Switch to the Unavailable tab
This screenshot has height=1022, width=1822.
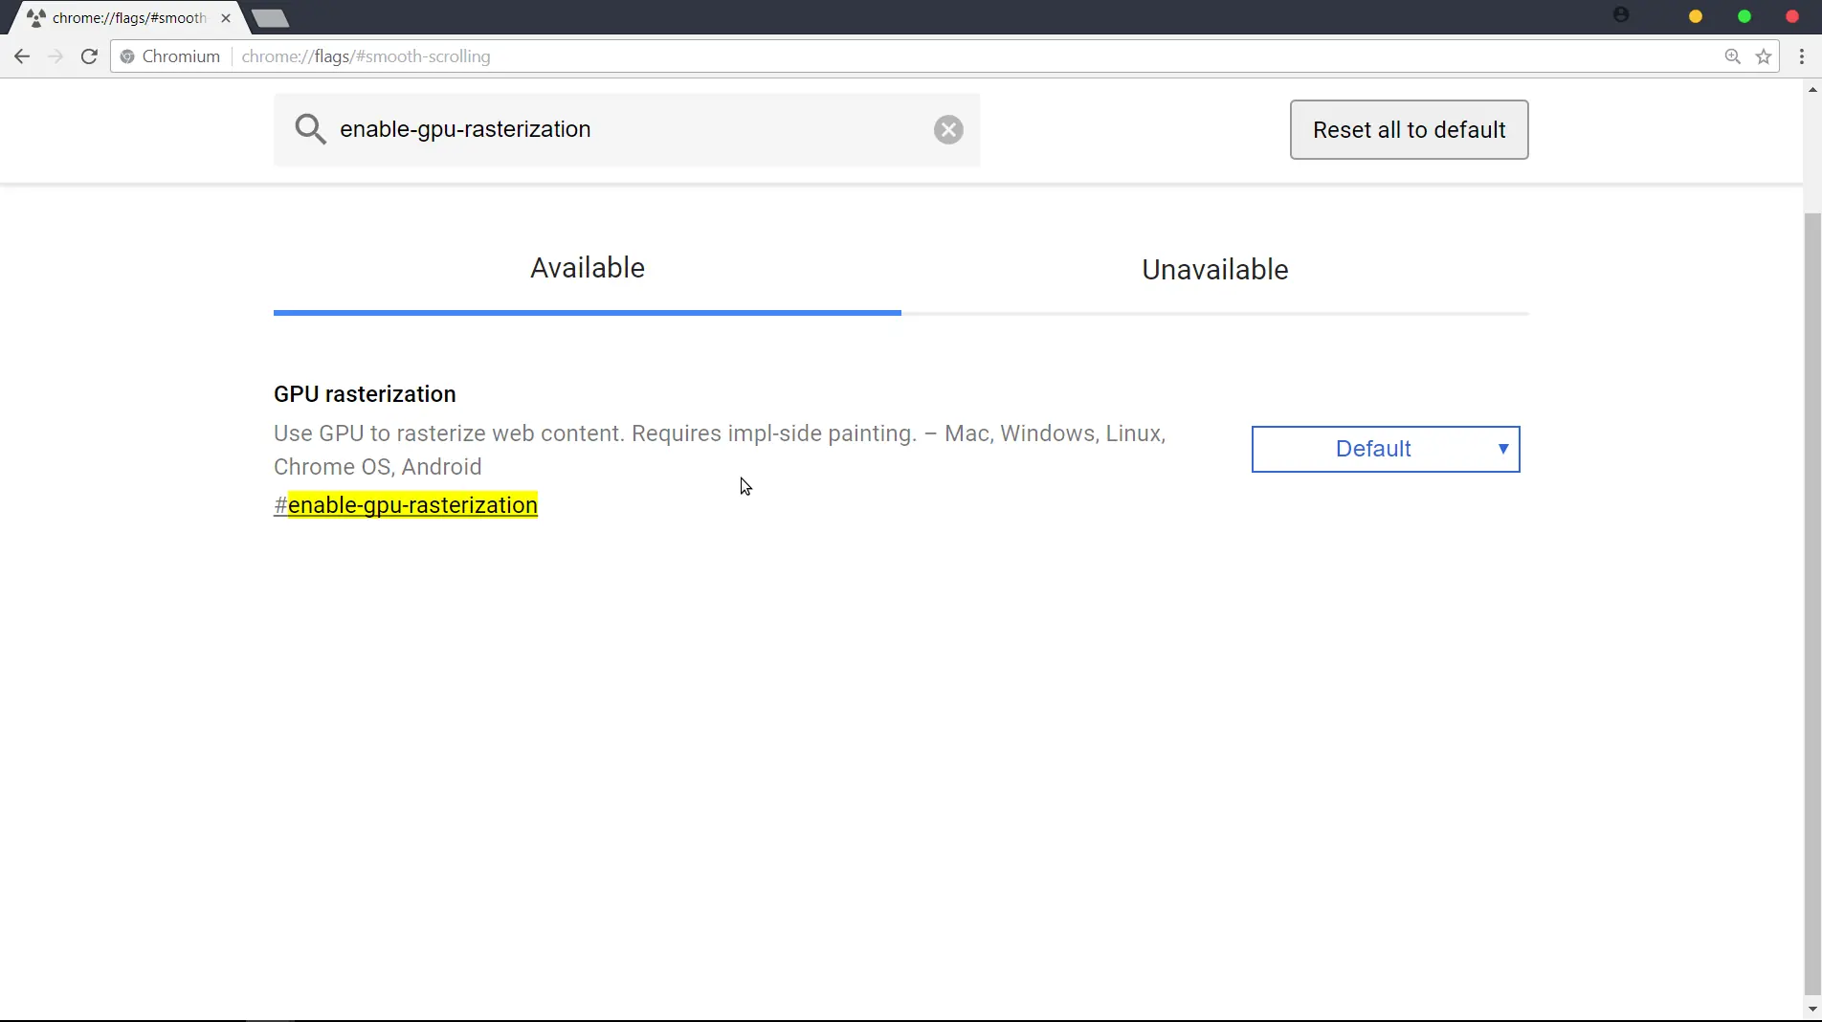click(1215, 270)
